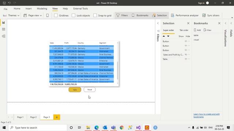Toggle visibility of Table layer
The height and width of the screenshot is (131, 234).
point(186,59)
